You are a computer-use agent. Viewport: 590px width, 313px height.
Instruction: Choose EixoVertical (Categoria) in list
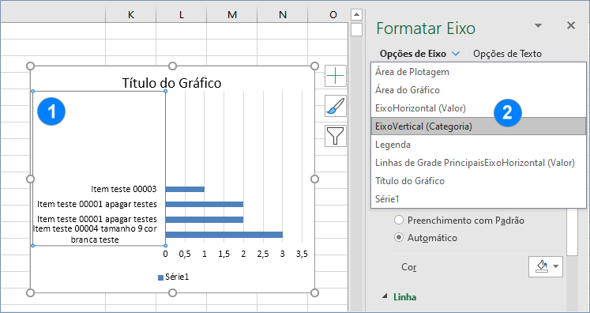click(479, 126)
